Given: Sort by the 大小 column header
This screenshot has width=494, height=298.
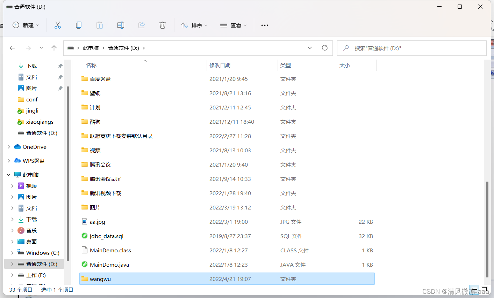Looking at the screenshot, I should click(345, 65).
